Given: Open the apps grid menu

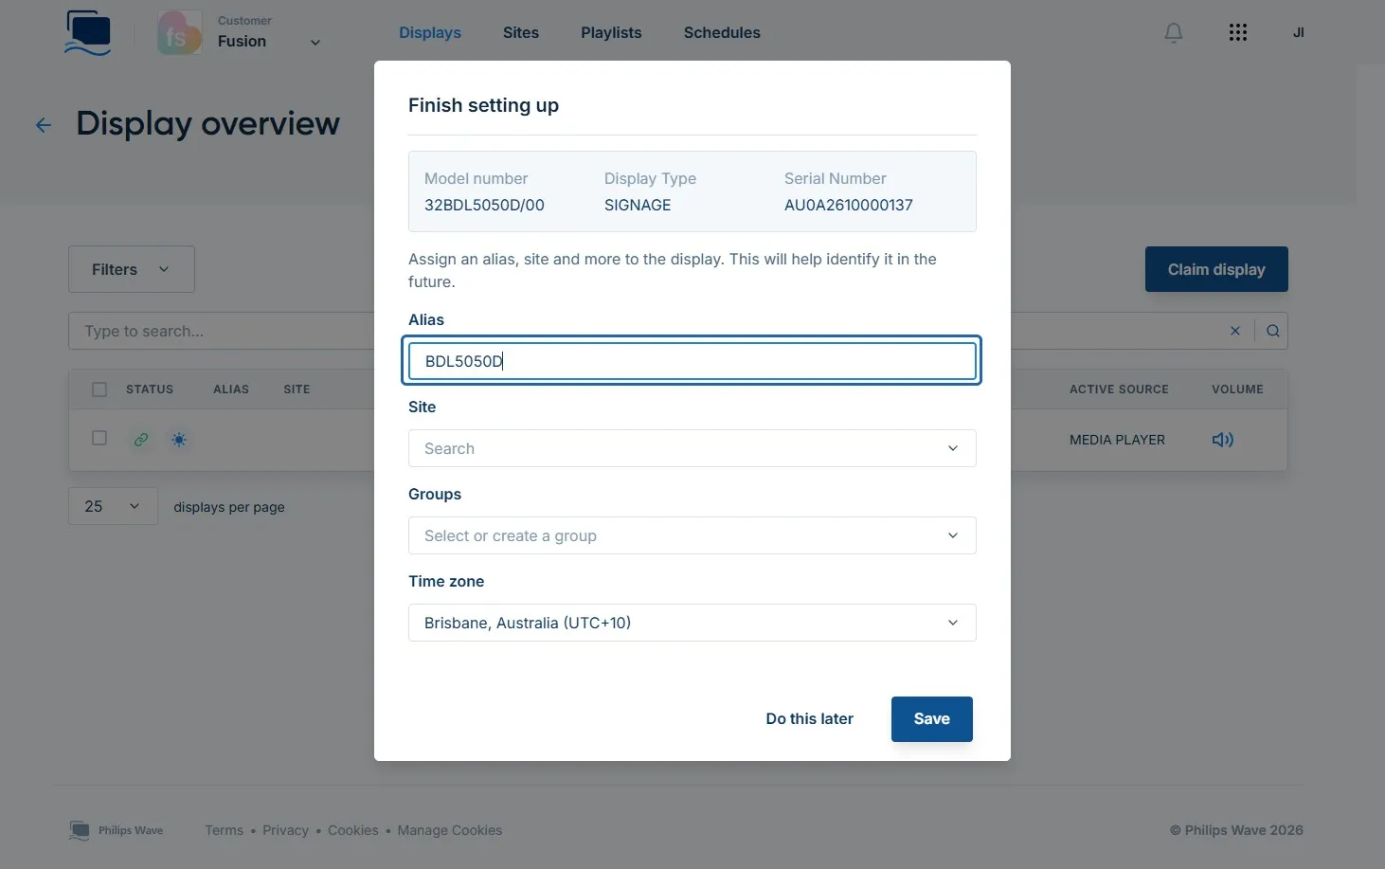Looking at the screenshot, I should click(x=1237, y=33).
